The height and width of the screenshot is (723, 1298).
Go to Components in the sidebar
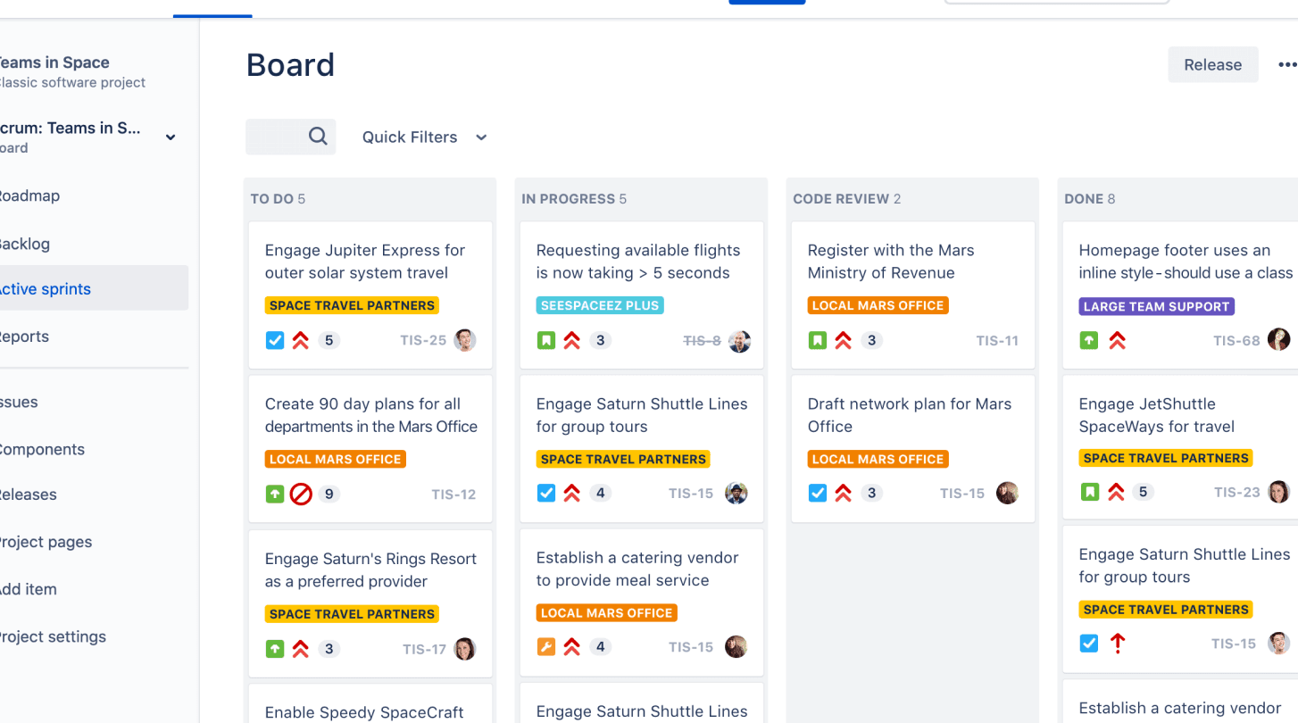click(42, 450)
